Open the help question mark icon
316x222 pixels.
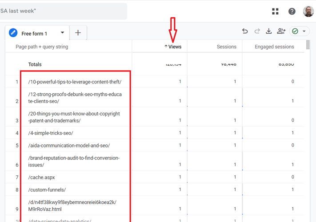292,11
